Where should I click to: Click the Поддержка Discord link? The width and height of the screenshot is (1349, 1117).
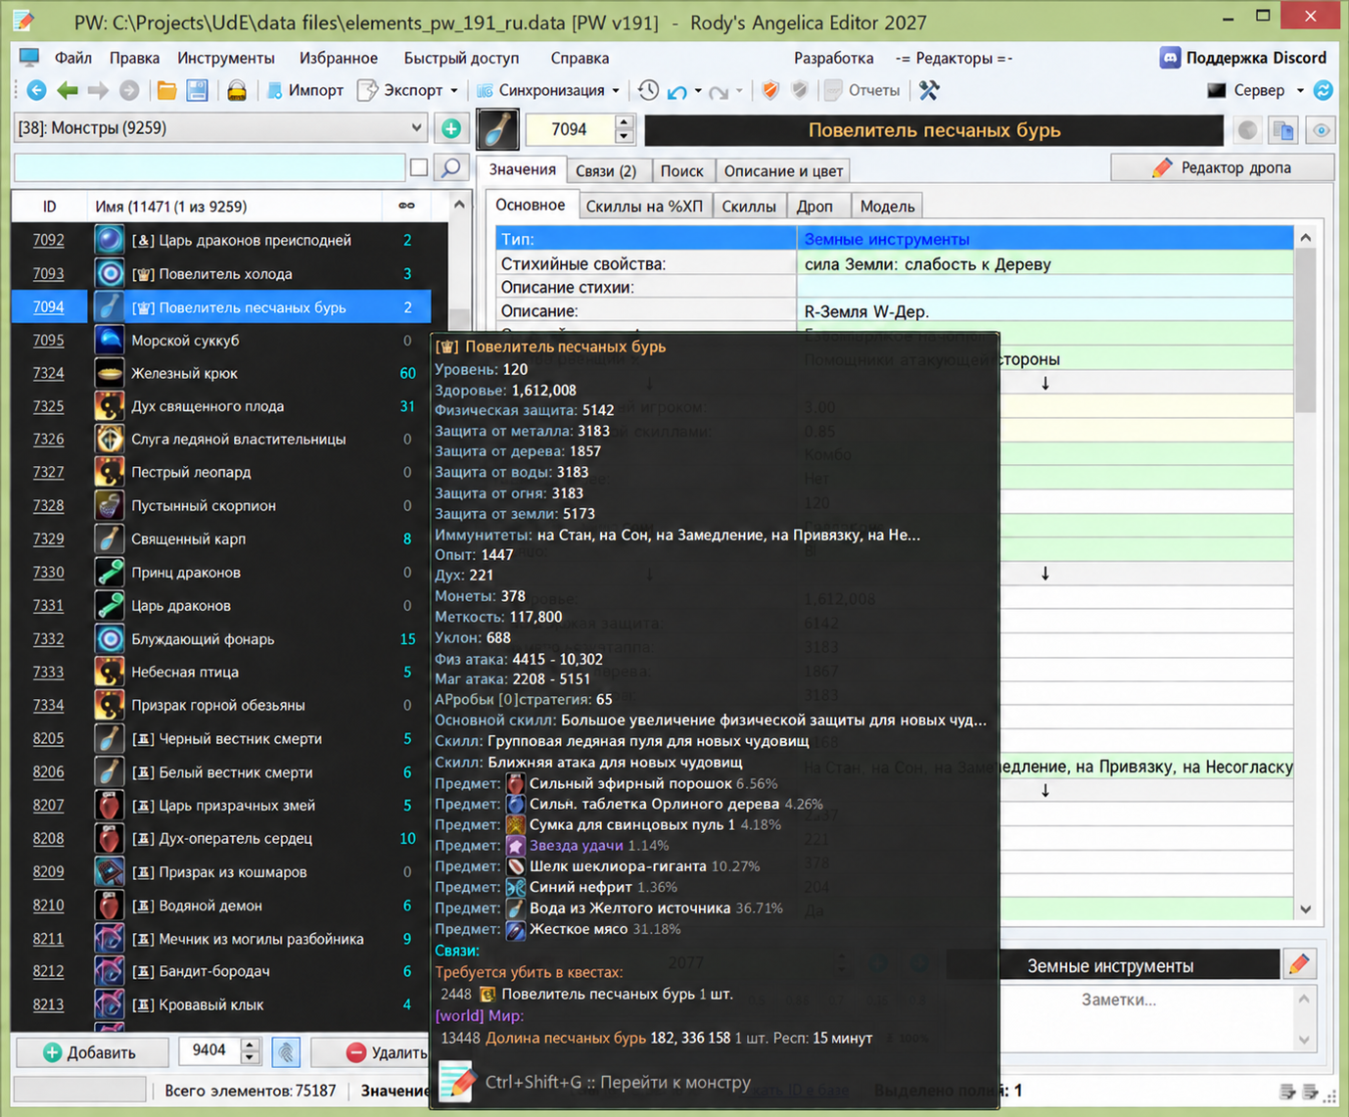pyautogui.click(x=1256, y=58)
